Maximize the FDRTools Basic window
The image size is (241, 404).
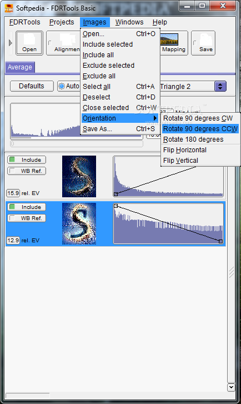202,6
